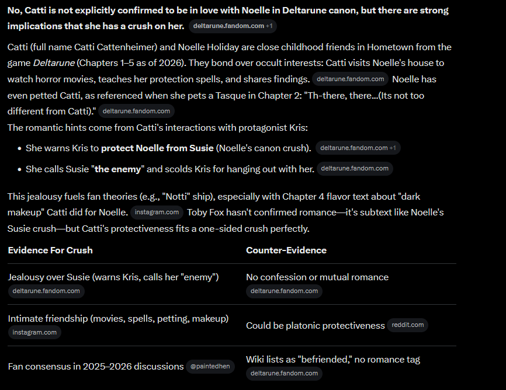Open the deltarune.fandom.com +1 citation after the bold summary
The width and height of the screenshot is (506, 390).
(233, 26)
